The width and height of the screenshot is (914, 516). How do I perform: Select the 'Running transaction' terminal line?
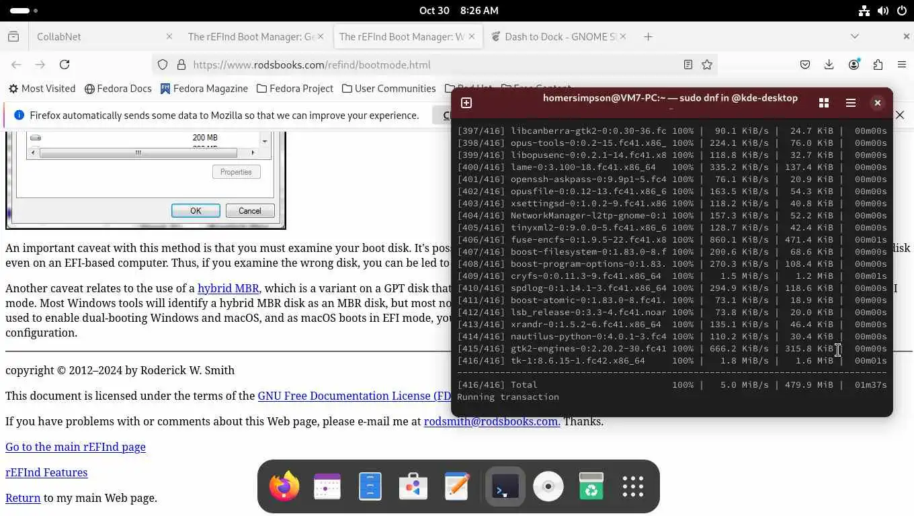[508, 397]
